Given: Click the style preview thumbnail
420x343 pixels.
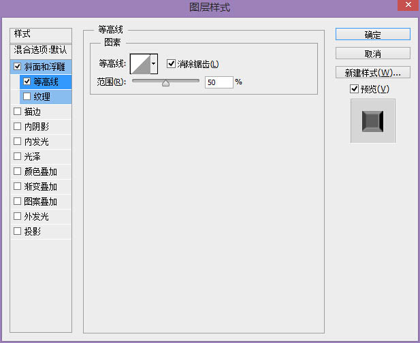Looking at the screenshot, I should click(372, 121).
